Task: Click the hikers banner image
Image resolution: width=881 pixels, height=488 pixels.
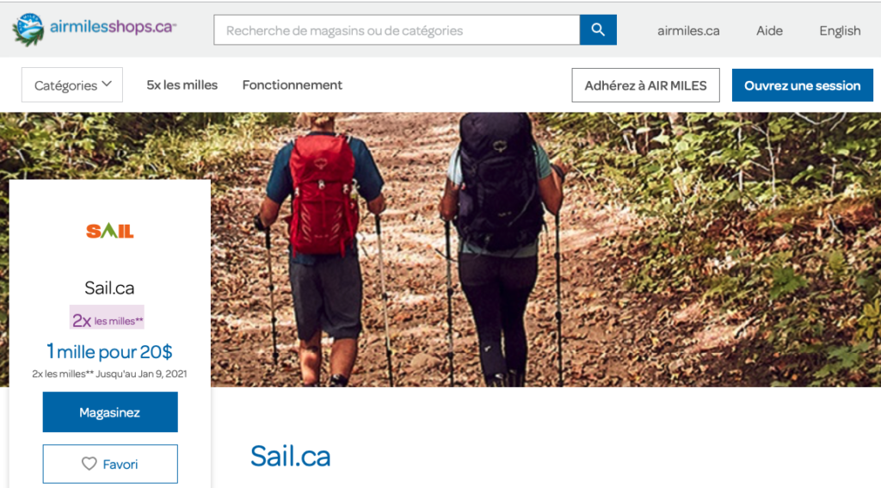Action: 545,249
